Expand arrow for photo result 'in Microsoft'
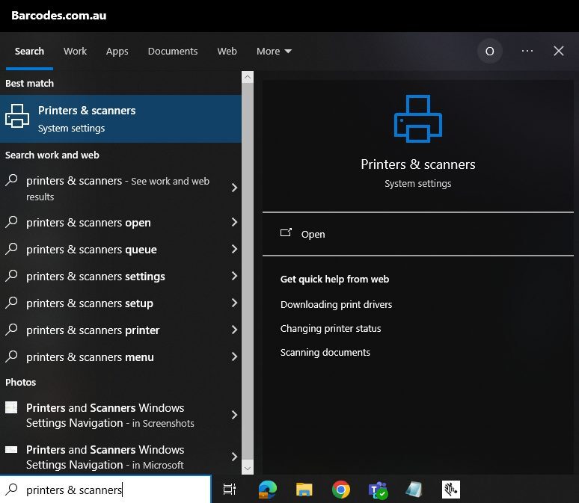 pos(234,457)
